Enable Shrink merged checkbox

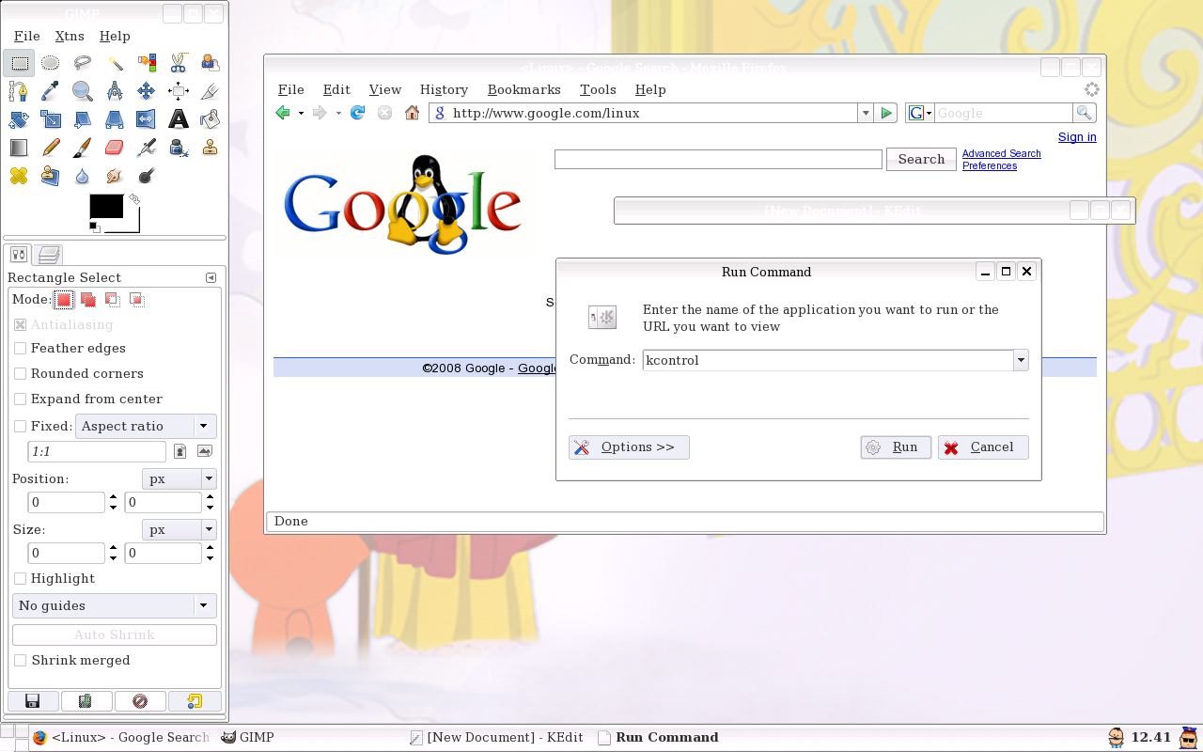click(21, 661)
